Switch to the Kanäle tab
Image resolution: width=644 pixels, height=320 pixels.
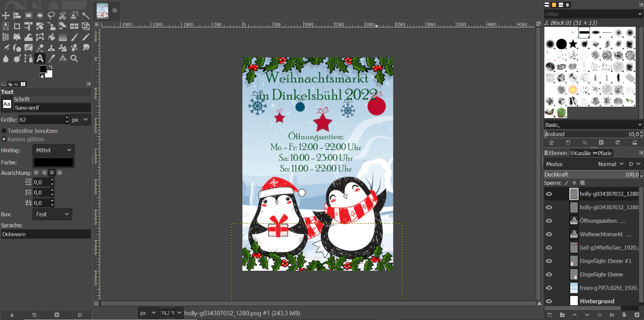tap(580, 153)
